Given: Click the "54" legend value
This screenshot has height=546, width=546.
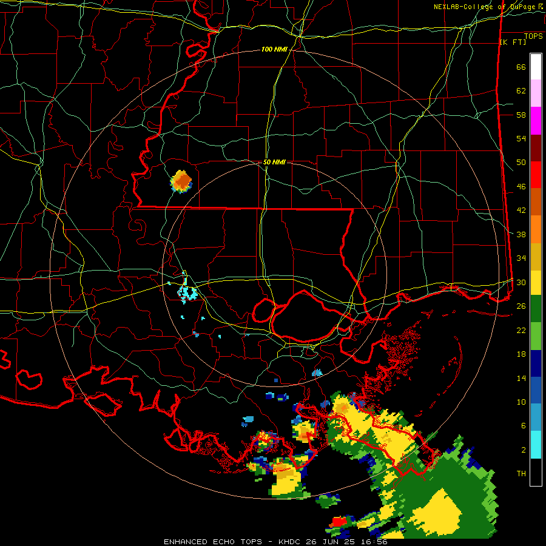Looking at the screenshot, I should [521, 138].
